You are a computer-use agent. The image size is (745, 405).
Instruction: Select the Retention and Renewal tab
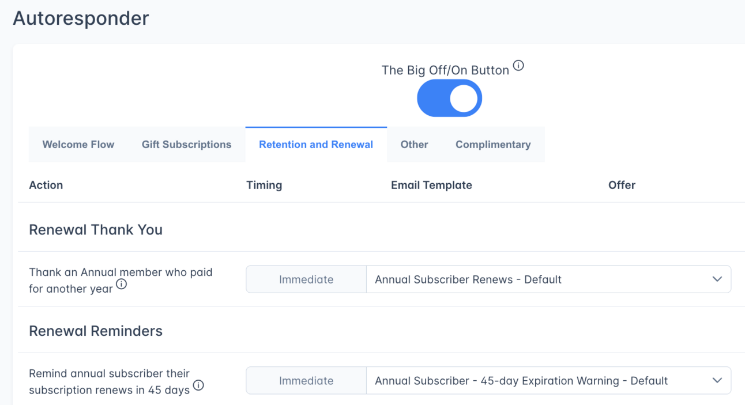point(315,145)
